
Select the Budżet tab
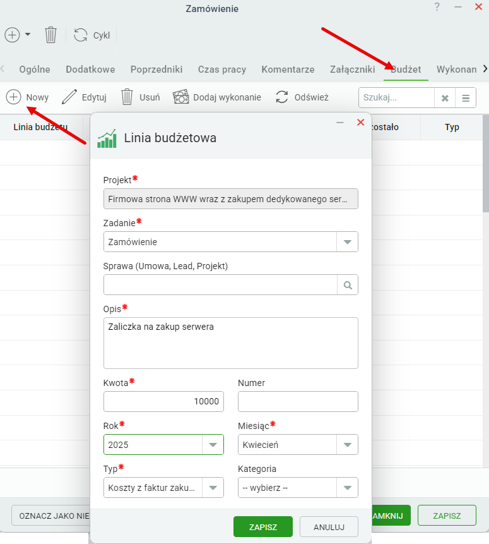[x=406, y=70]
